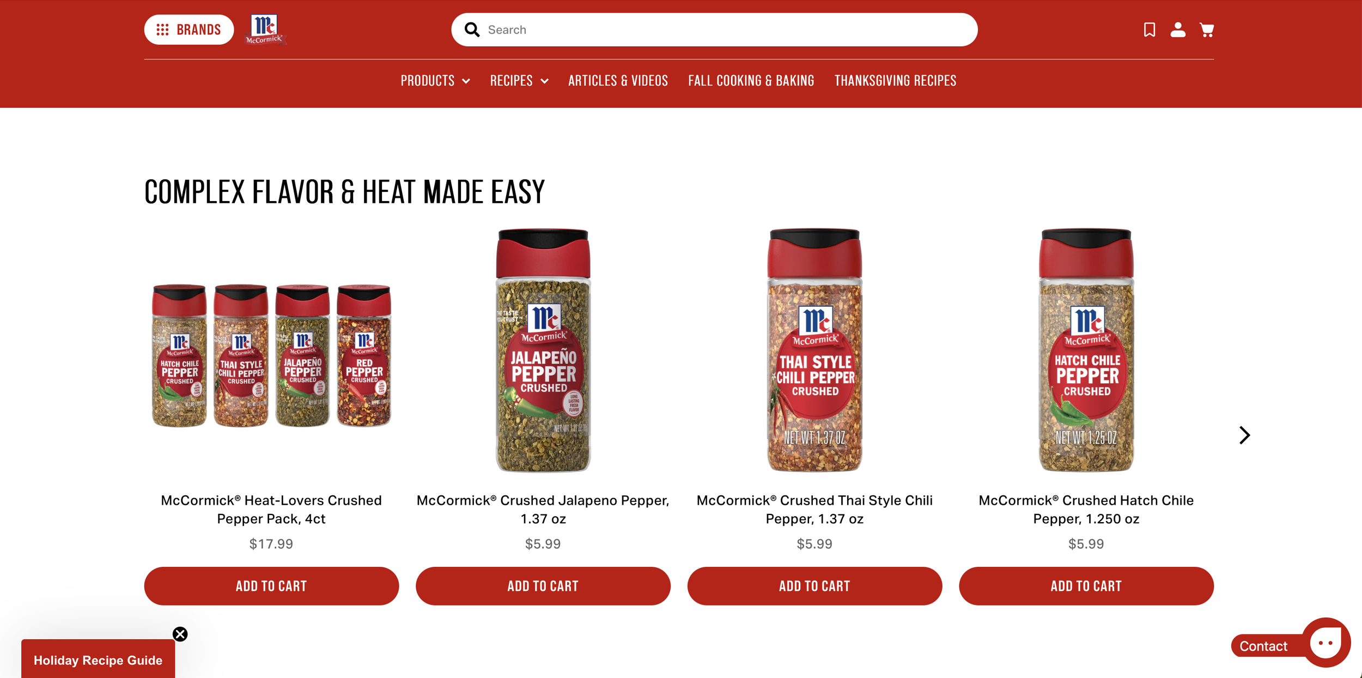1362x678 pixels.
Task: Open the saved items bookmark icon
Action: tap(1150, 29)
